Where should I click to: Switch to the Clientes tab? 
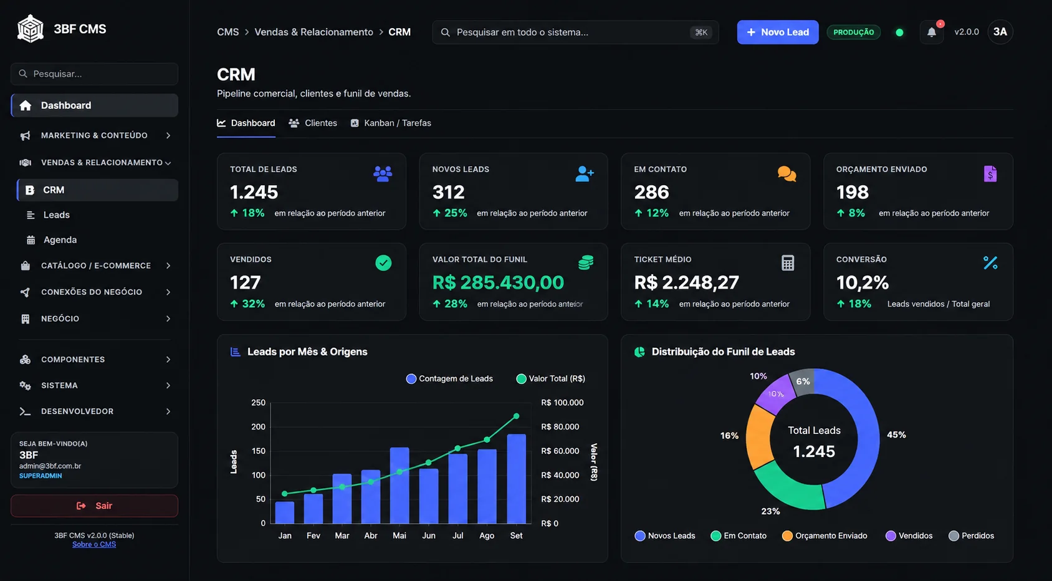click(x=313, y=123)
